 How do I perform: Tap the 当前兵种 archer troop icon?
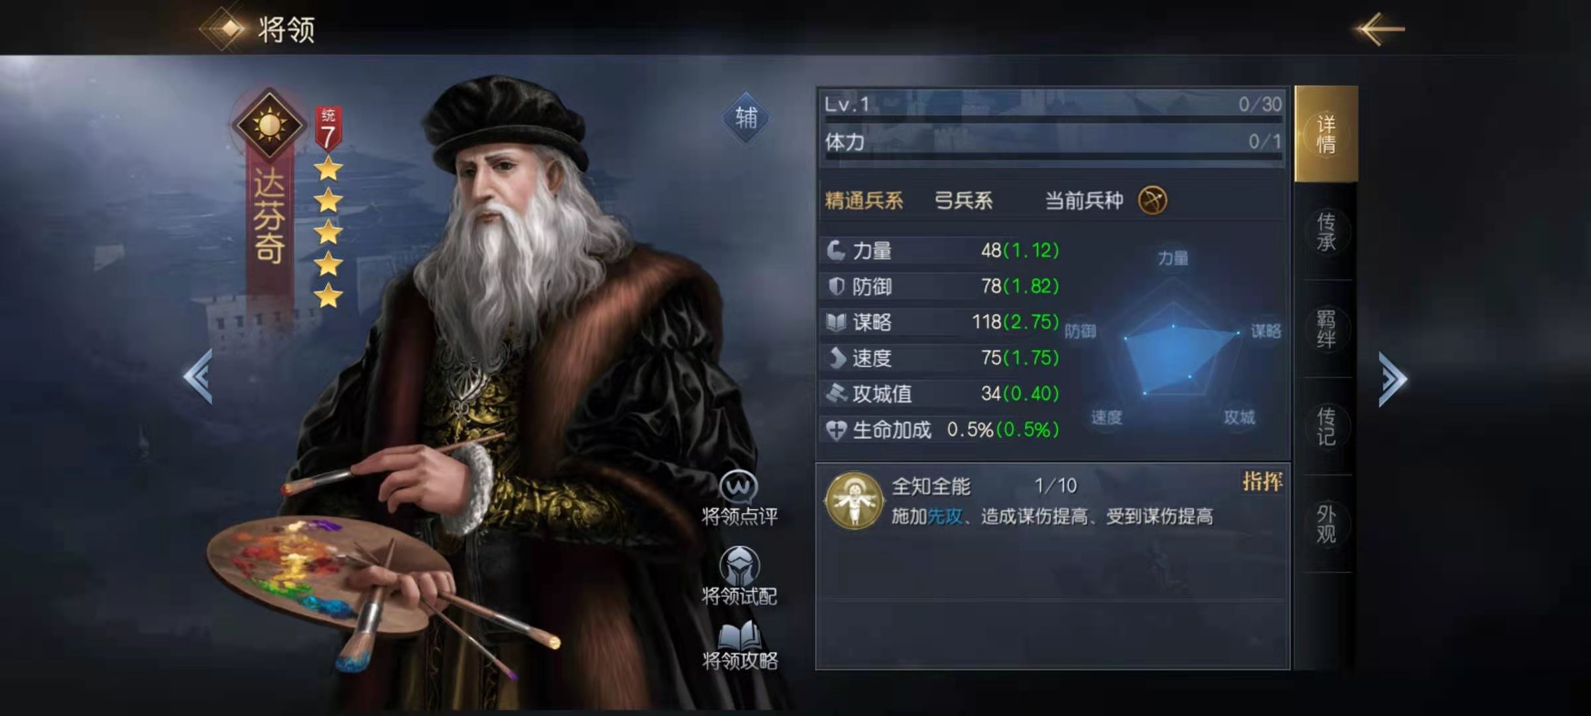(x=1152, y=200)
